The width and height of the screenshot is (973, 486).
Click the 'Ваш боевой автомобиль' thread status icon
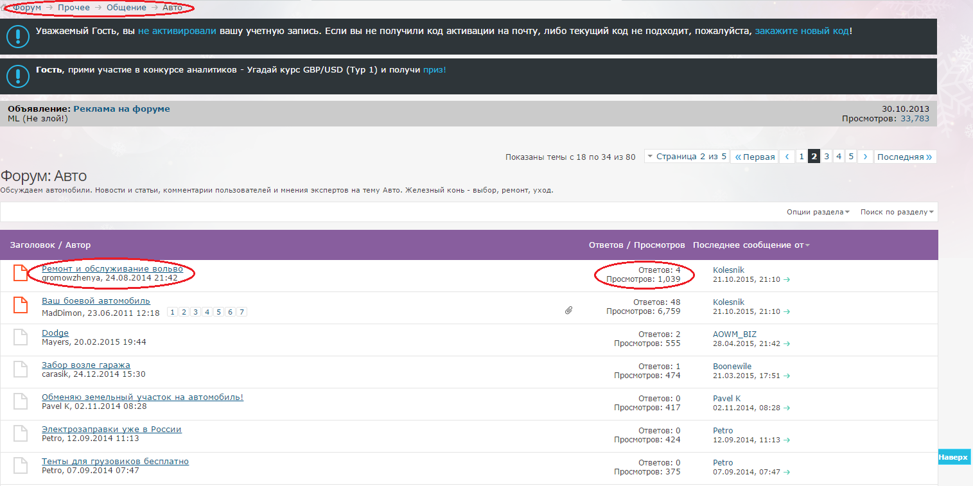pos(21,305)
